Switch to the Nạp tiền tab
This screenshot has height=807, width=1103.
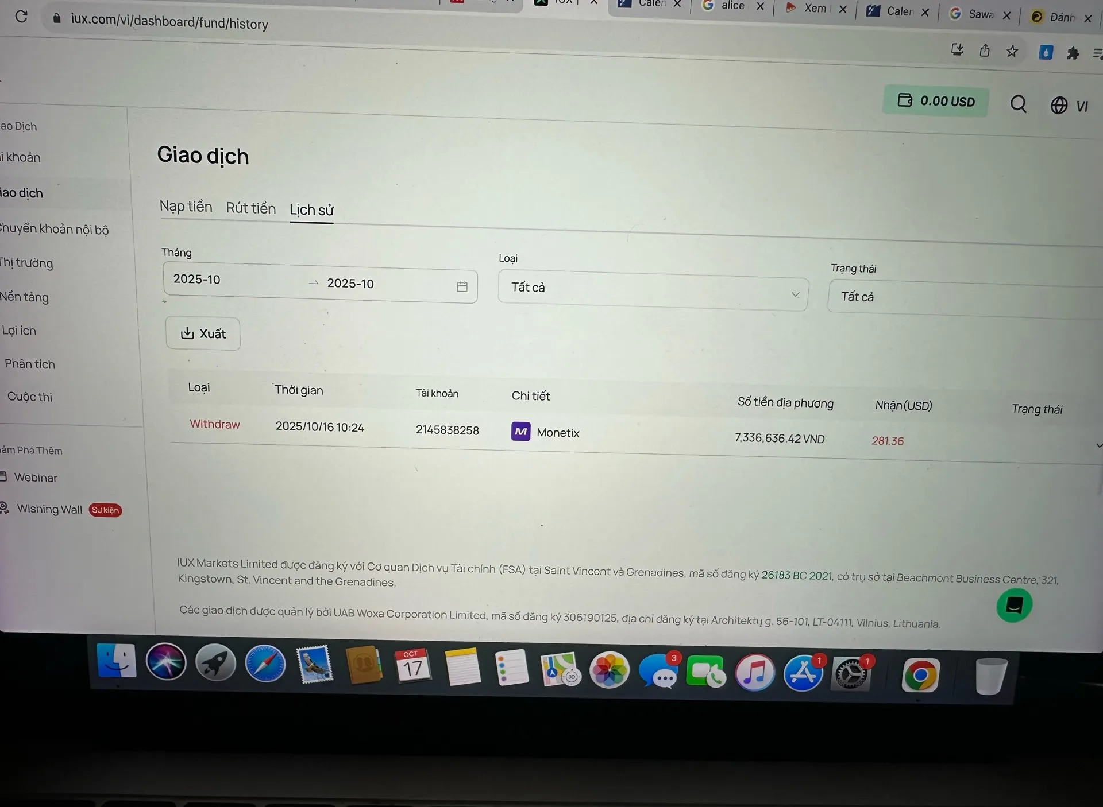pyautogui.click(x=186, y=207)
